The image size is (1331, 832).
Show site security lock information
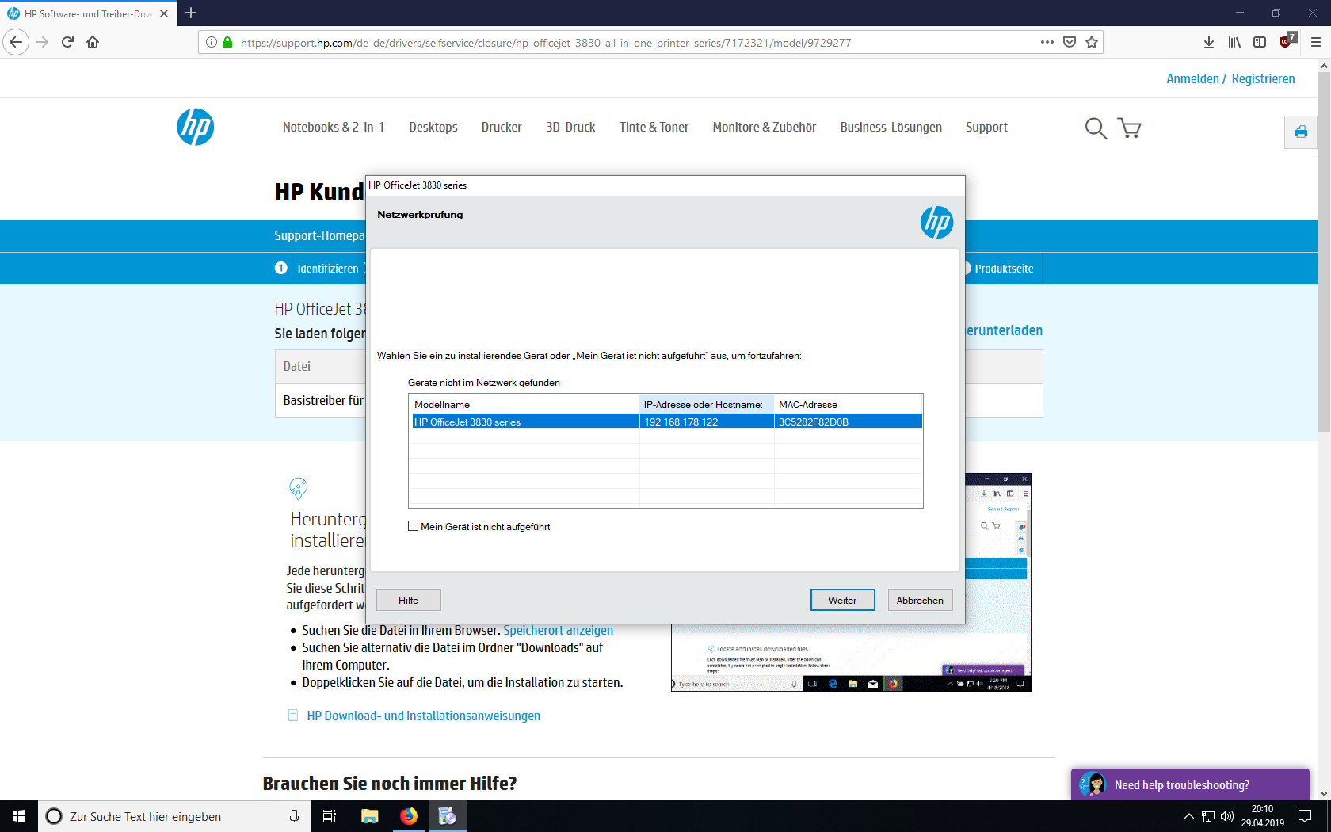click(227, 42)
